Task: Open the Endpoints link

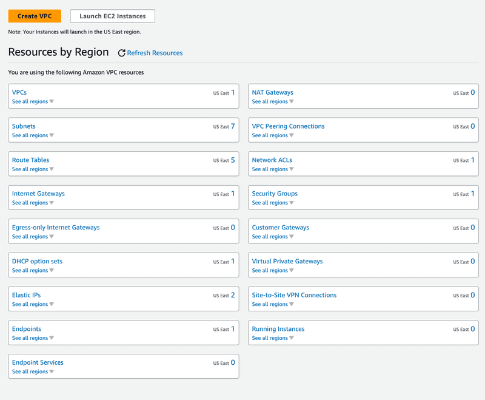Action: click(27, 329)
